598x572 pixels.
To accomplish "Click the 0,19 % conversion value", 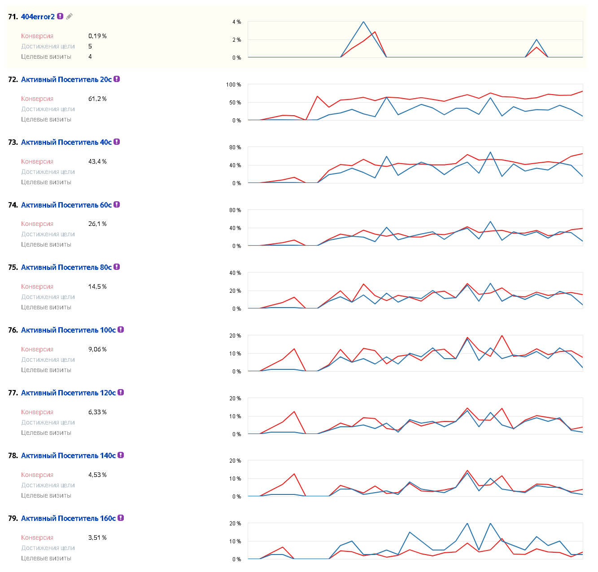I will coord(97,36).
